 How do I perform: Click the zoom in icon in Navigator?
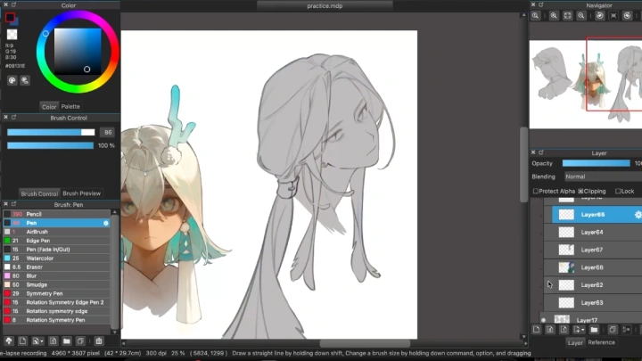[x=554, y=16]
